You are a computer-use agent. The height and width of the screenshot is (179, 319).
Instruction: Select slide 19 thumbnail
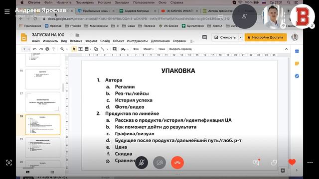43,148
